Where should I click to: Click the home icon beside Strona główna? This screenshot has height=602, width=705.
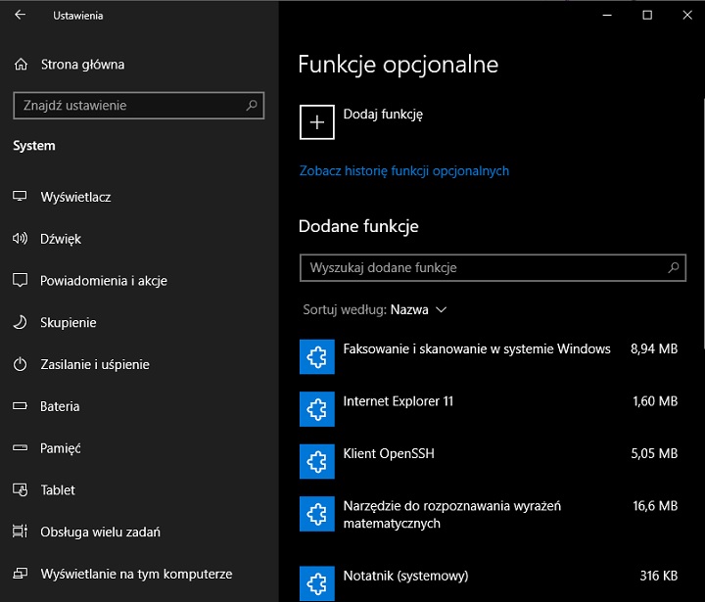(x=21, y=65)
